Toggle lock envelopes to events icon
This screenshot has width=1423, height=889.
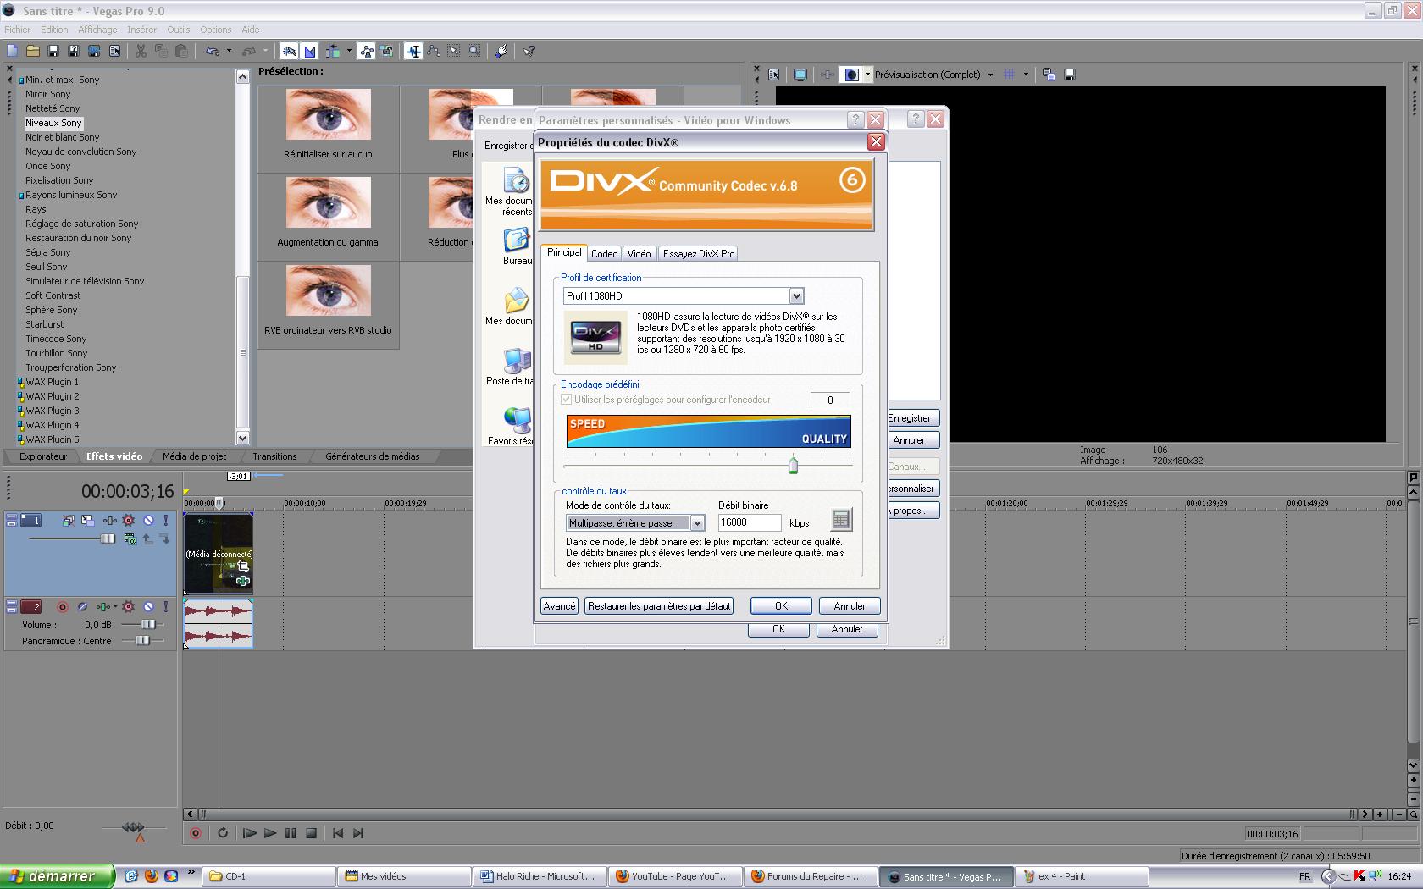pos(366,51)
